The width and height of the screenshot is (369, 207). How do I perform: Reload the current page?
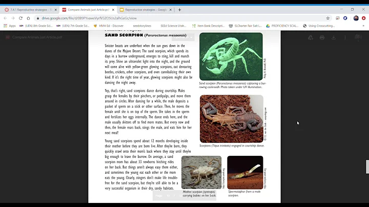click(x=20, y=18)
